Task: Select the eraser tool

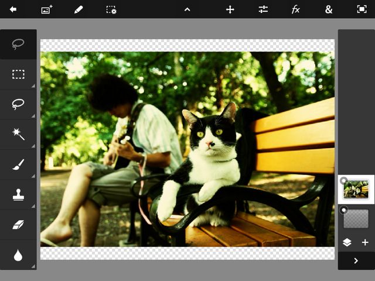Action: [18, 225]
